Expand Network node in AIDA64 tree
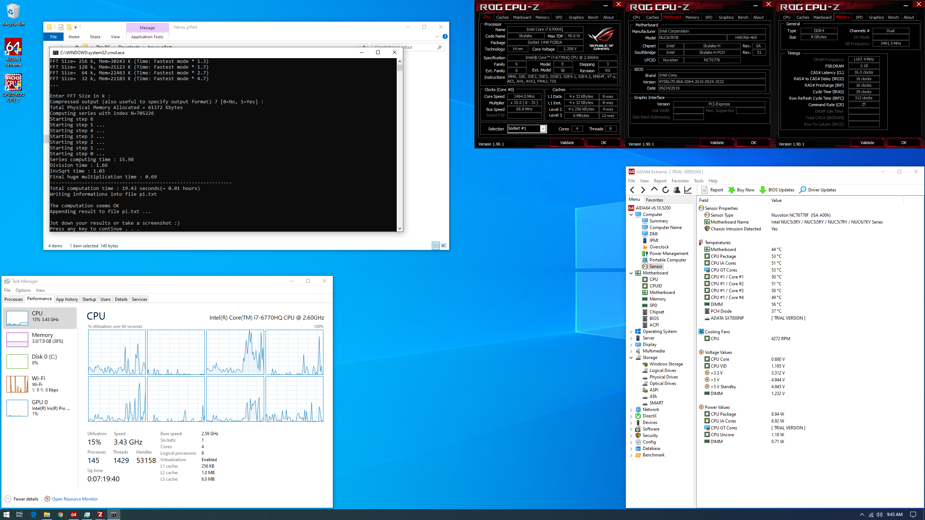Image resolution: width=925 pixels, height=520 pixels. (631, 409)
